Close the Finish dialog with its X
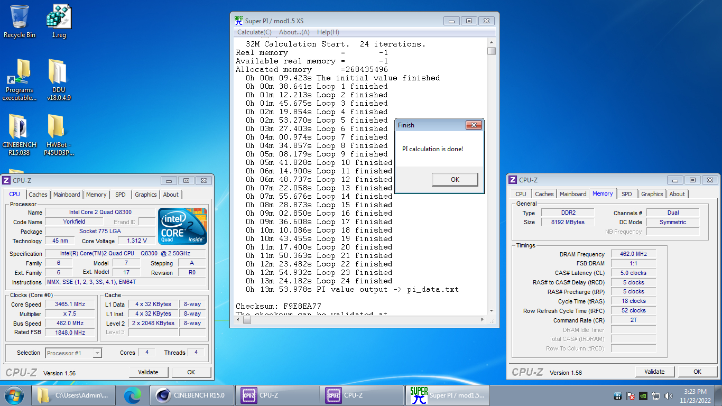Viewport: 722px width, 406px height. (474, 125)
